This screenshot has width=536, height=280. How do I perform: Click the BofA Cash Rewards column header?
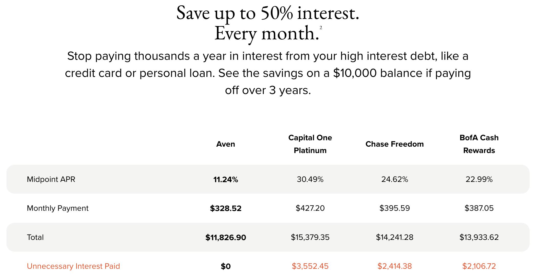pos(479,144)
